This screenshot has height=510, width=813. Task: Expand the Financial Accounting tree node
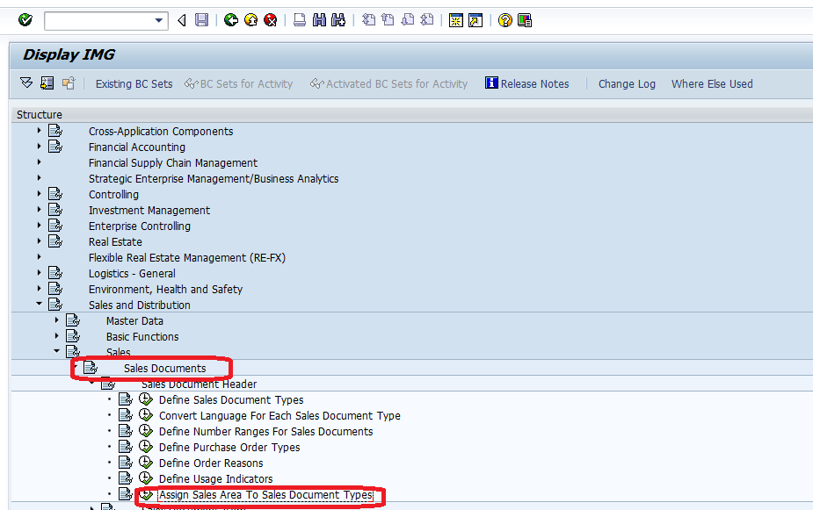pos(38,147)
